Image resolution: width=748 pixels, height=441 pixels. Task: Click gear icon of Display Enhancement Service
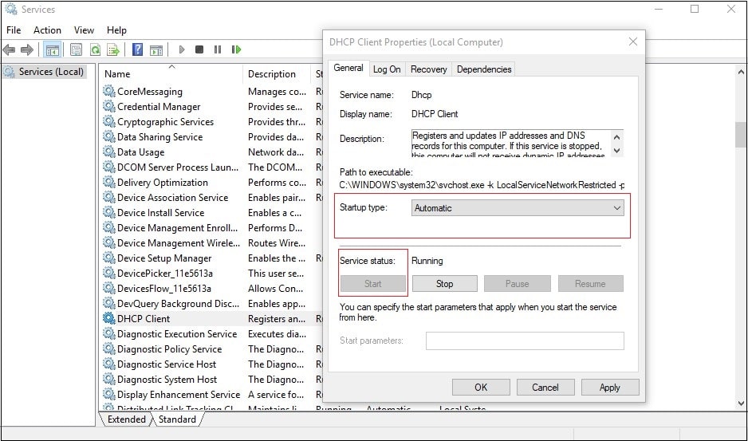pos(109,394)
